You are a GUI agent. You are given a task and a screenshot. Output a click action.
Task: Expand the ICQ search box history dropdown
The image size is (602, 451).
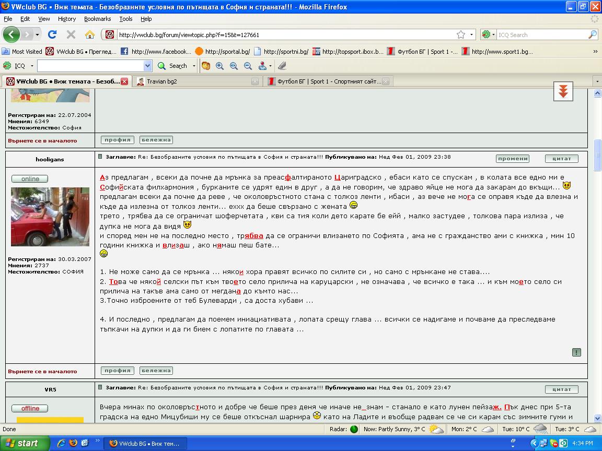(x=147, y=66)
